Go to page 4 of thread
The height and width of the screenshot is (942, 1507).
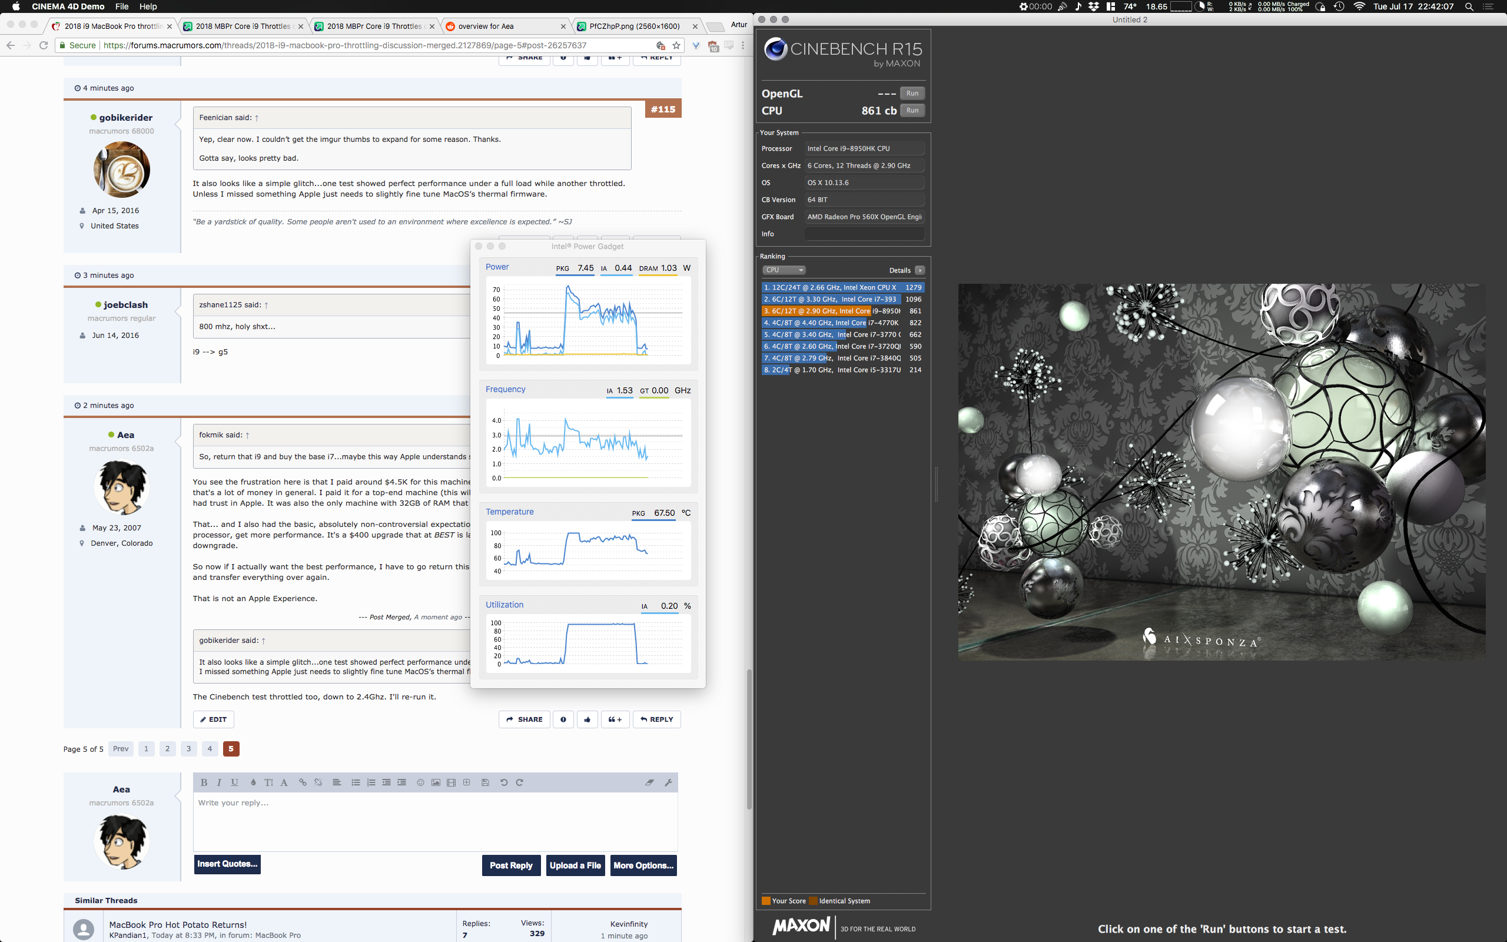pyautogui.click(x=210, y=749)
